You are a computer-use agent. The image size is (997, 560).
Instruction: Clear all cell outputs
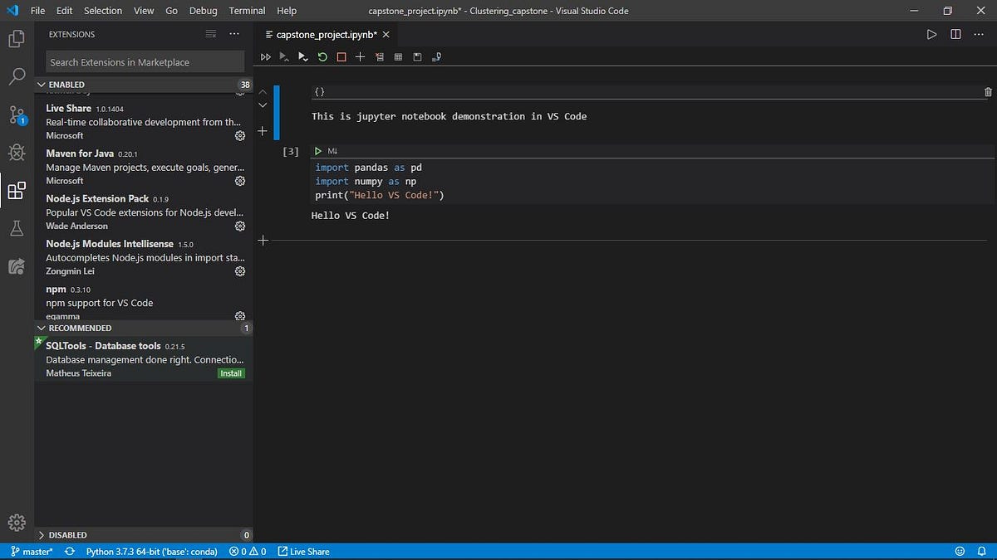[380, 57]
